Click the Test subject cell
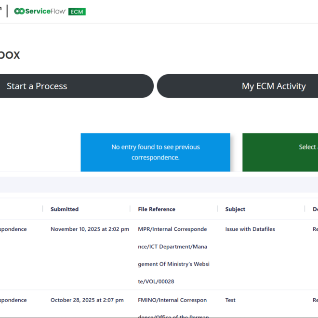Viewport: 318px width, 318px height. click(230, 300)
